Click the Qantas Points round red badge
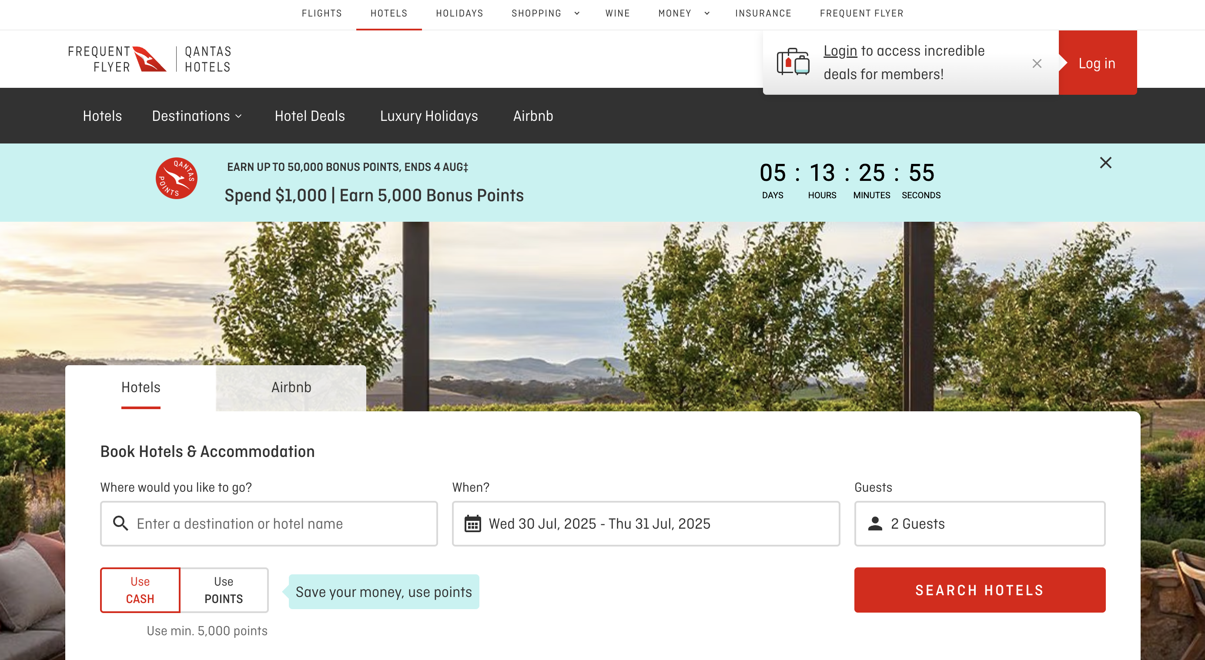The width and height of the screenshot is (1205, 660). [x=176, y=179]
